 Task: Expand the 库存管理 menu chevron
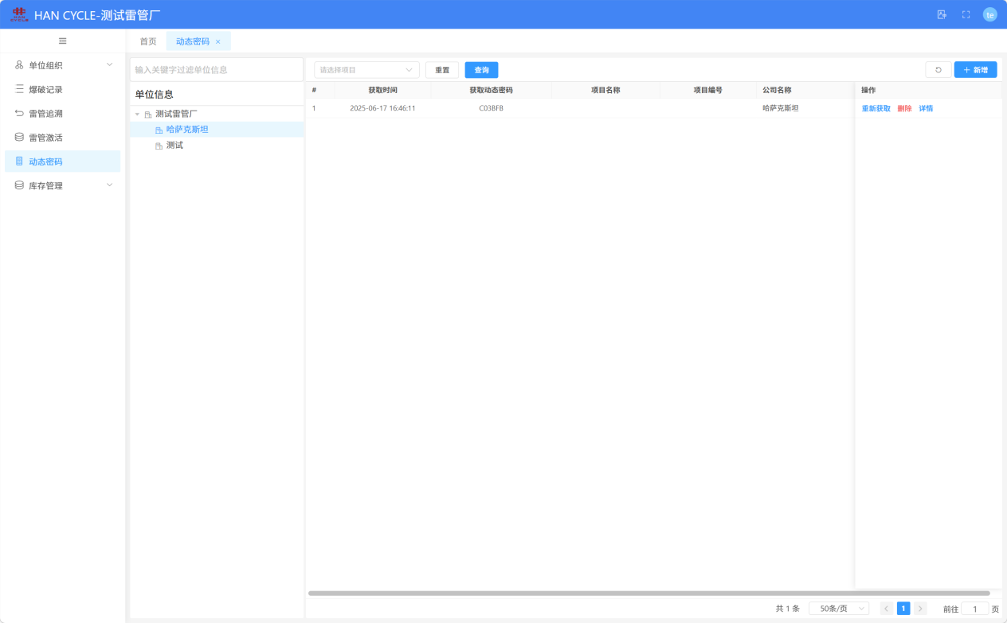pos(110,185)
